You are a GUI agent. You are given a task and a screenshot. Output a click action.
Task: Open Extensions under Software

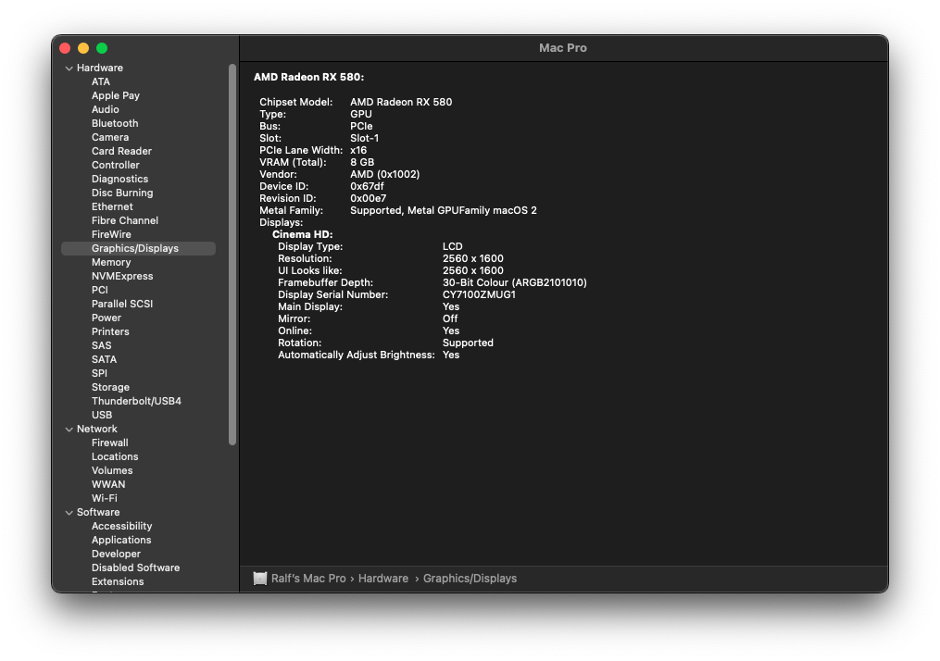(118, 580)
